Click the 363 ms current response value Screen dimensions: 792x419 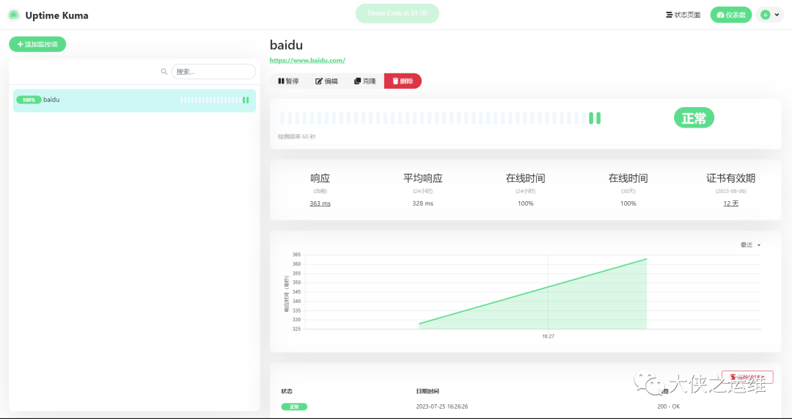(x=320, y=203)
